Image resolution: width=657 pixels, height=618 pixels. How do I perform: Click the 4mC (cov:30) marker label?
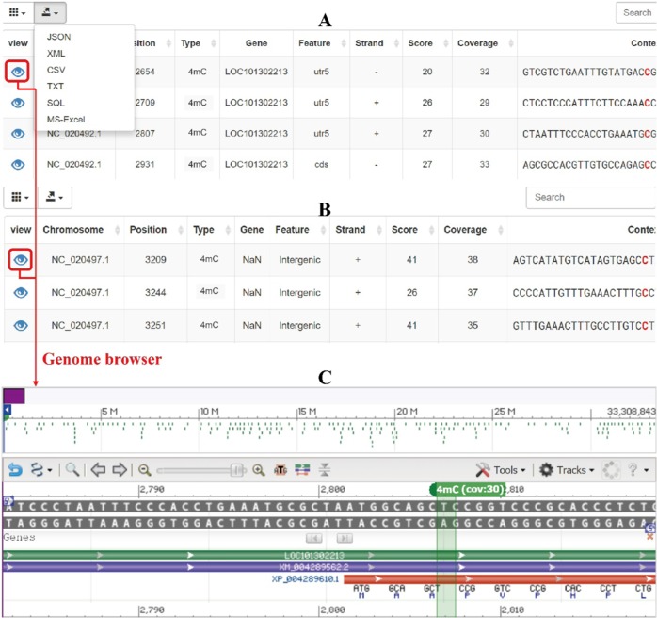(x=468, y=489)
